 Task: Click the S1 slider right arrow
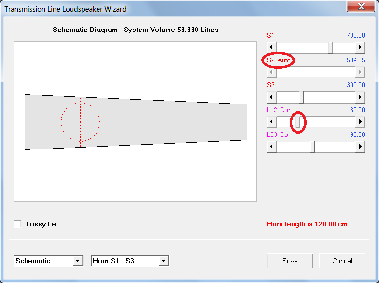click(360, 47)
